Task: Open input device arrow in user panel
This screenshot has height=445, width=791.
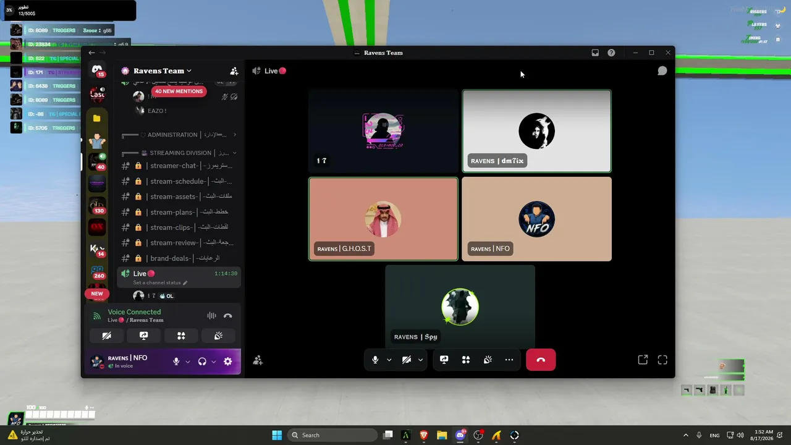Action: point(187,362)
